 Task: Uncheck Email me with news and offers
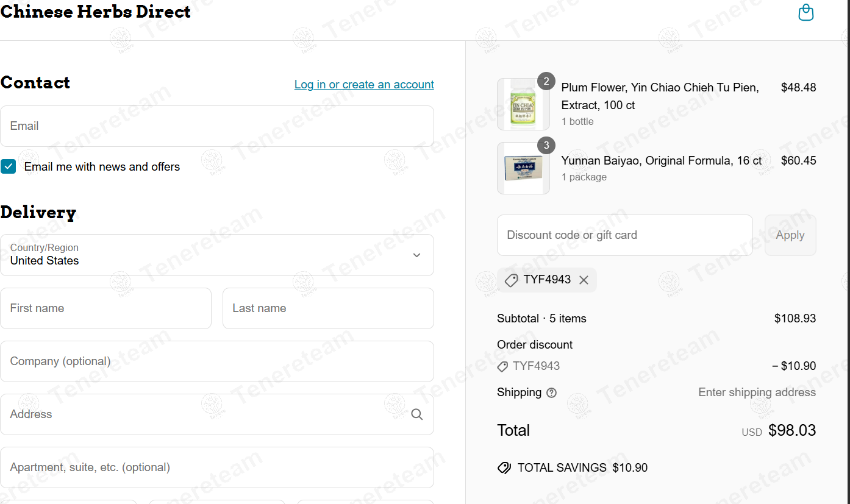[x=9, y=166]
